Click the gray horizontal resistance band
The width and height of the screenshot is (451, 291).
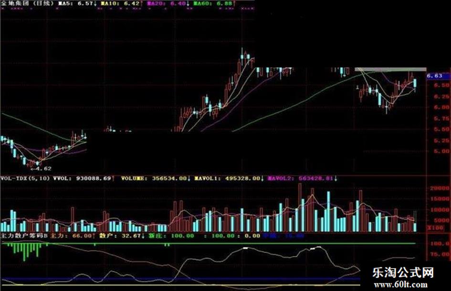(390, 69)
